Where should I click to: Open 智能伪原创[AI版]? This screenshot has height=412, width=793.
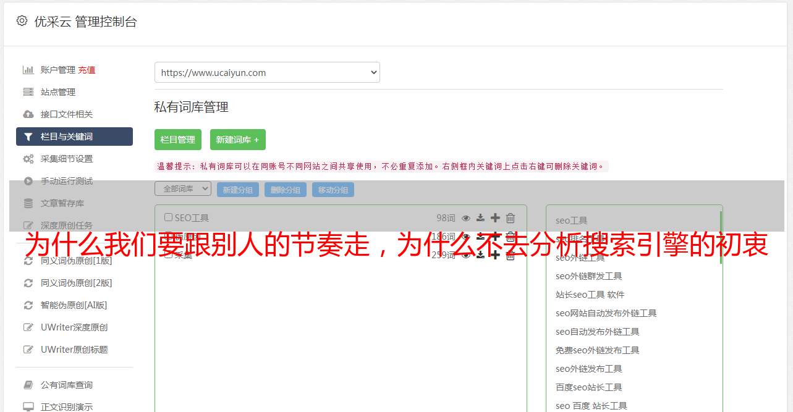point(74,305)
